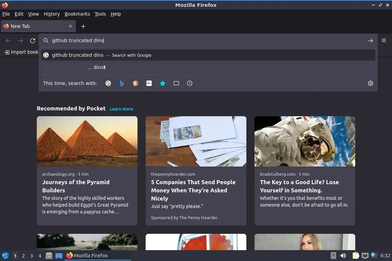
Task: Open file manager from taskbar
Action: pyautogui.click(x=49, y=256)
